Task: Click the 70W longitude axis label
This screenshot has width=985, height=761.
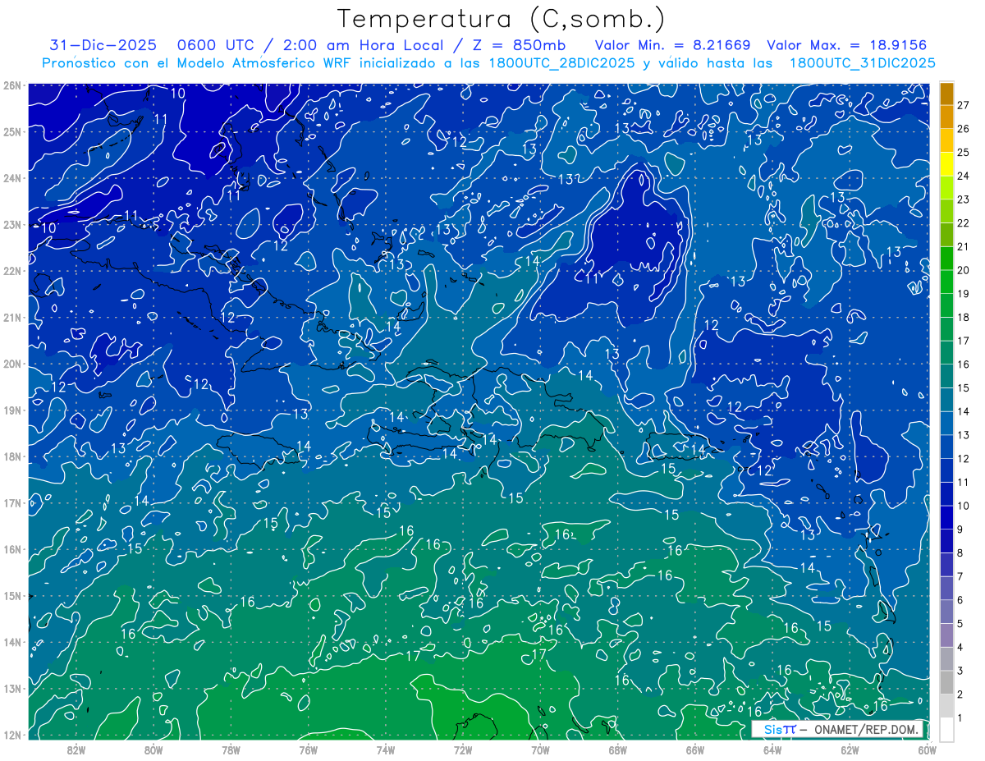Action: click(540, 750)
